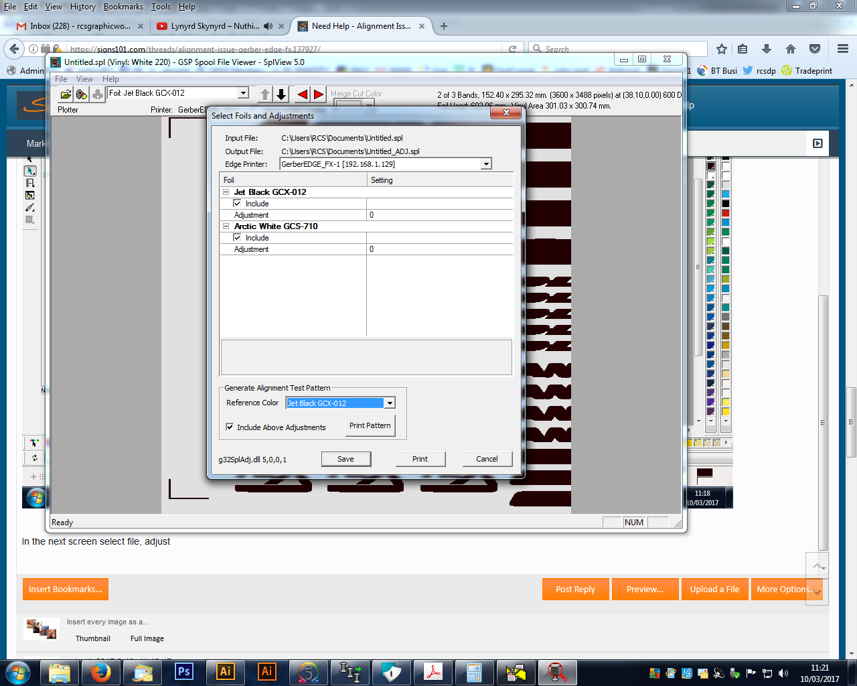Open the Firefox Bookmarks menu
Viewport: 857px width, 686px height.
coord(123,7)
